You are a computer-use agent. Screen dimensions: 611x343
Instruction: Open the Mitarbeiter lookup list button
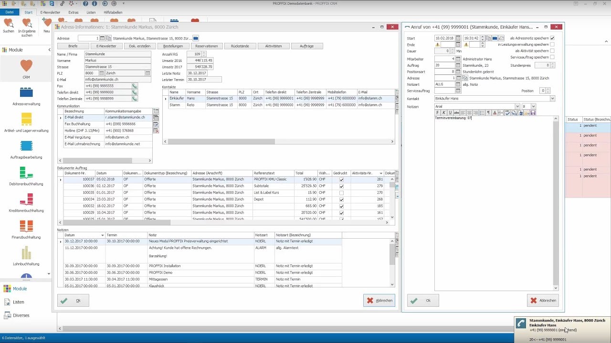(x=458, y=59)
